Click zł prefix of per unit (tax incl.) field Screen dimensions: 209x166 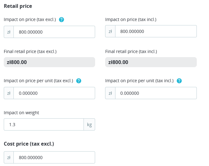(110, 93)
